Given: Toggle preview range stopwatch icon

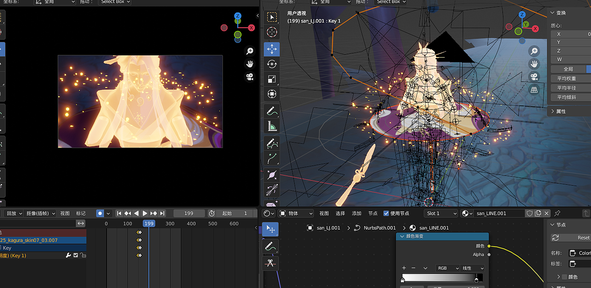Looking at the screenshot, I should tap(211, 213).
